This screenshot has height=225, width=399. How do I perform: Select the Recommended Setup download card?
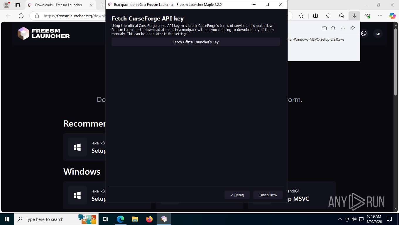click(84, 147)
